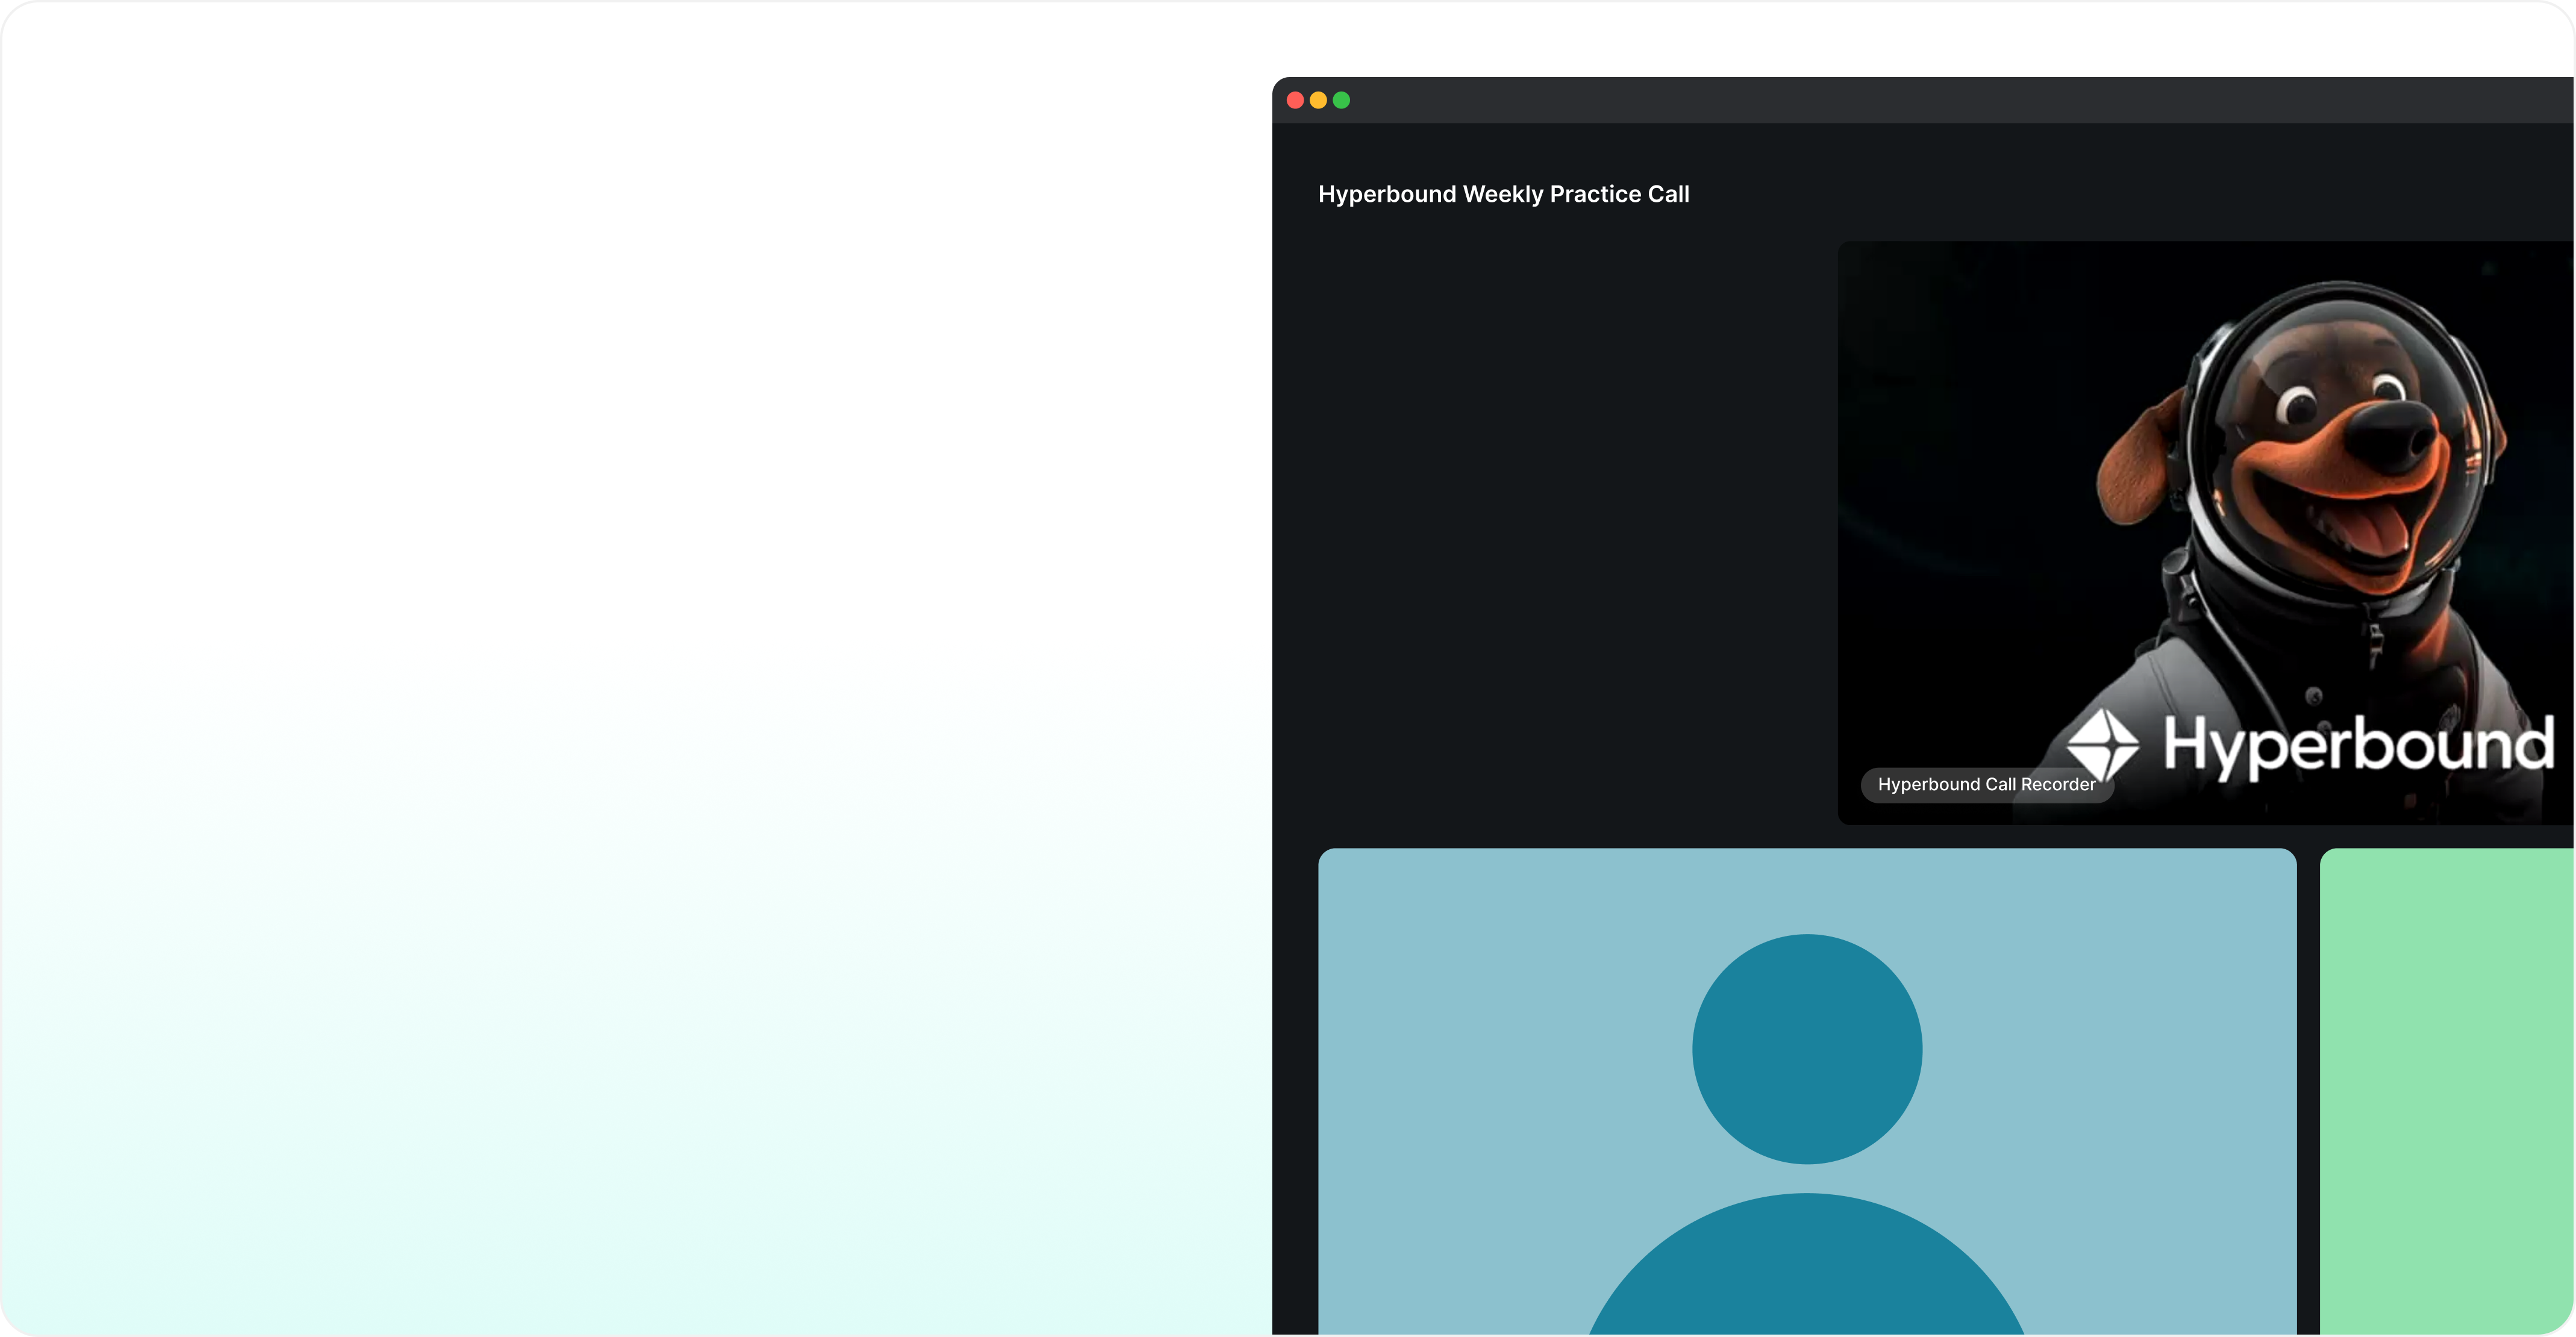Minimize the window using yellow button
2576x1337 pixels.
coord(1318,100)
